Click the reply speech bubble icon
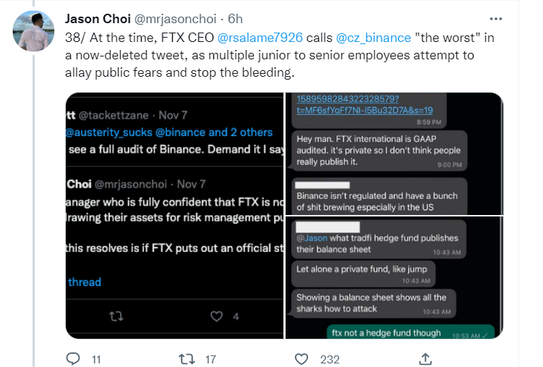 pyautogui.click(x=73, y=358)
